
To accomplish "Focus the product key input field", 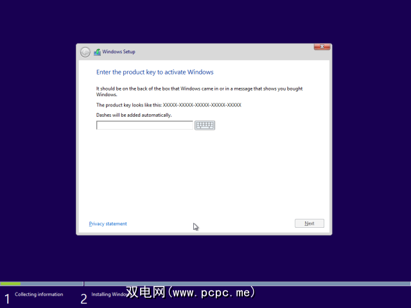I will coord(144,125).
